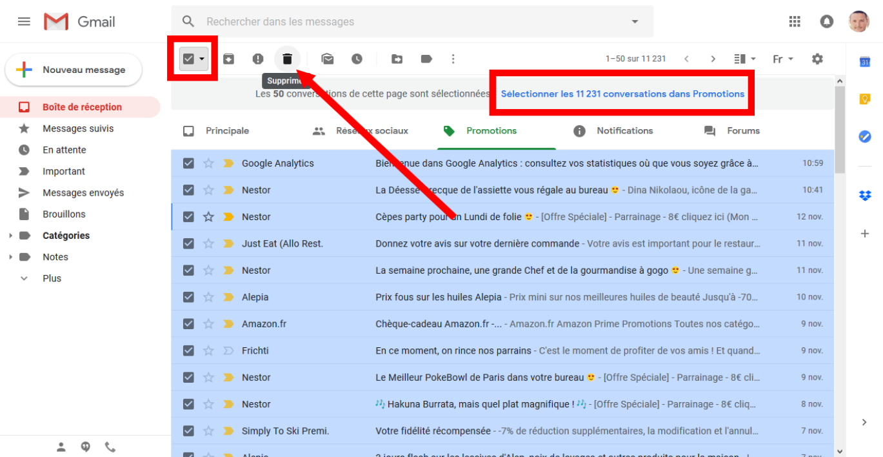
Task: Go to the next page of messages
Action: (713, 59)
